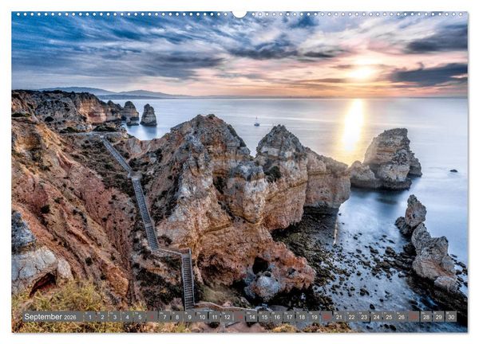The width and height of the screenshot is (479, 344).
Task: Select day 5 on the calendar strip
Action: pyautogui.click(x=140, y=317)
